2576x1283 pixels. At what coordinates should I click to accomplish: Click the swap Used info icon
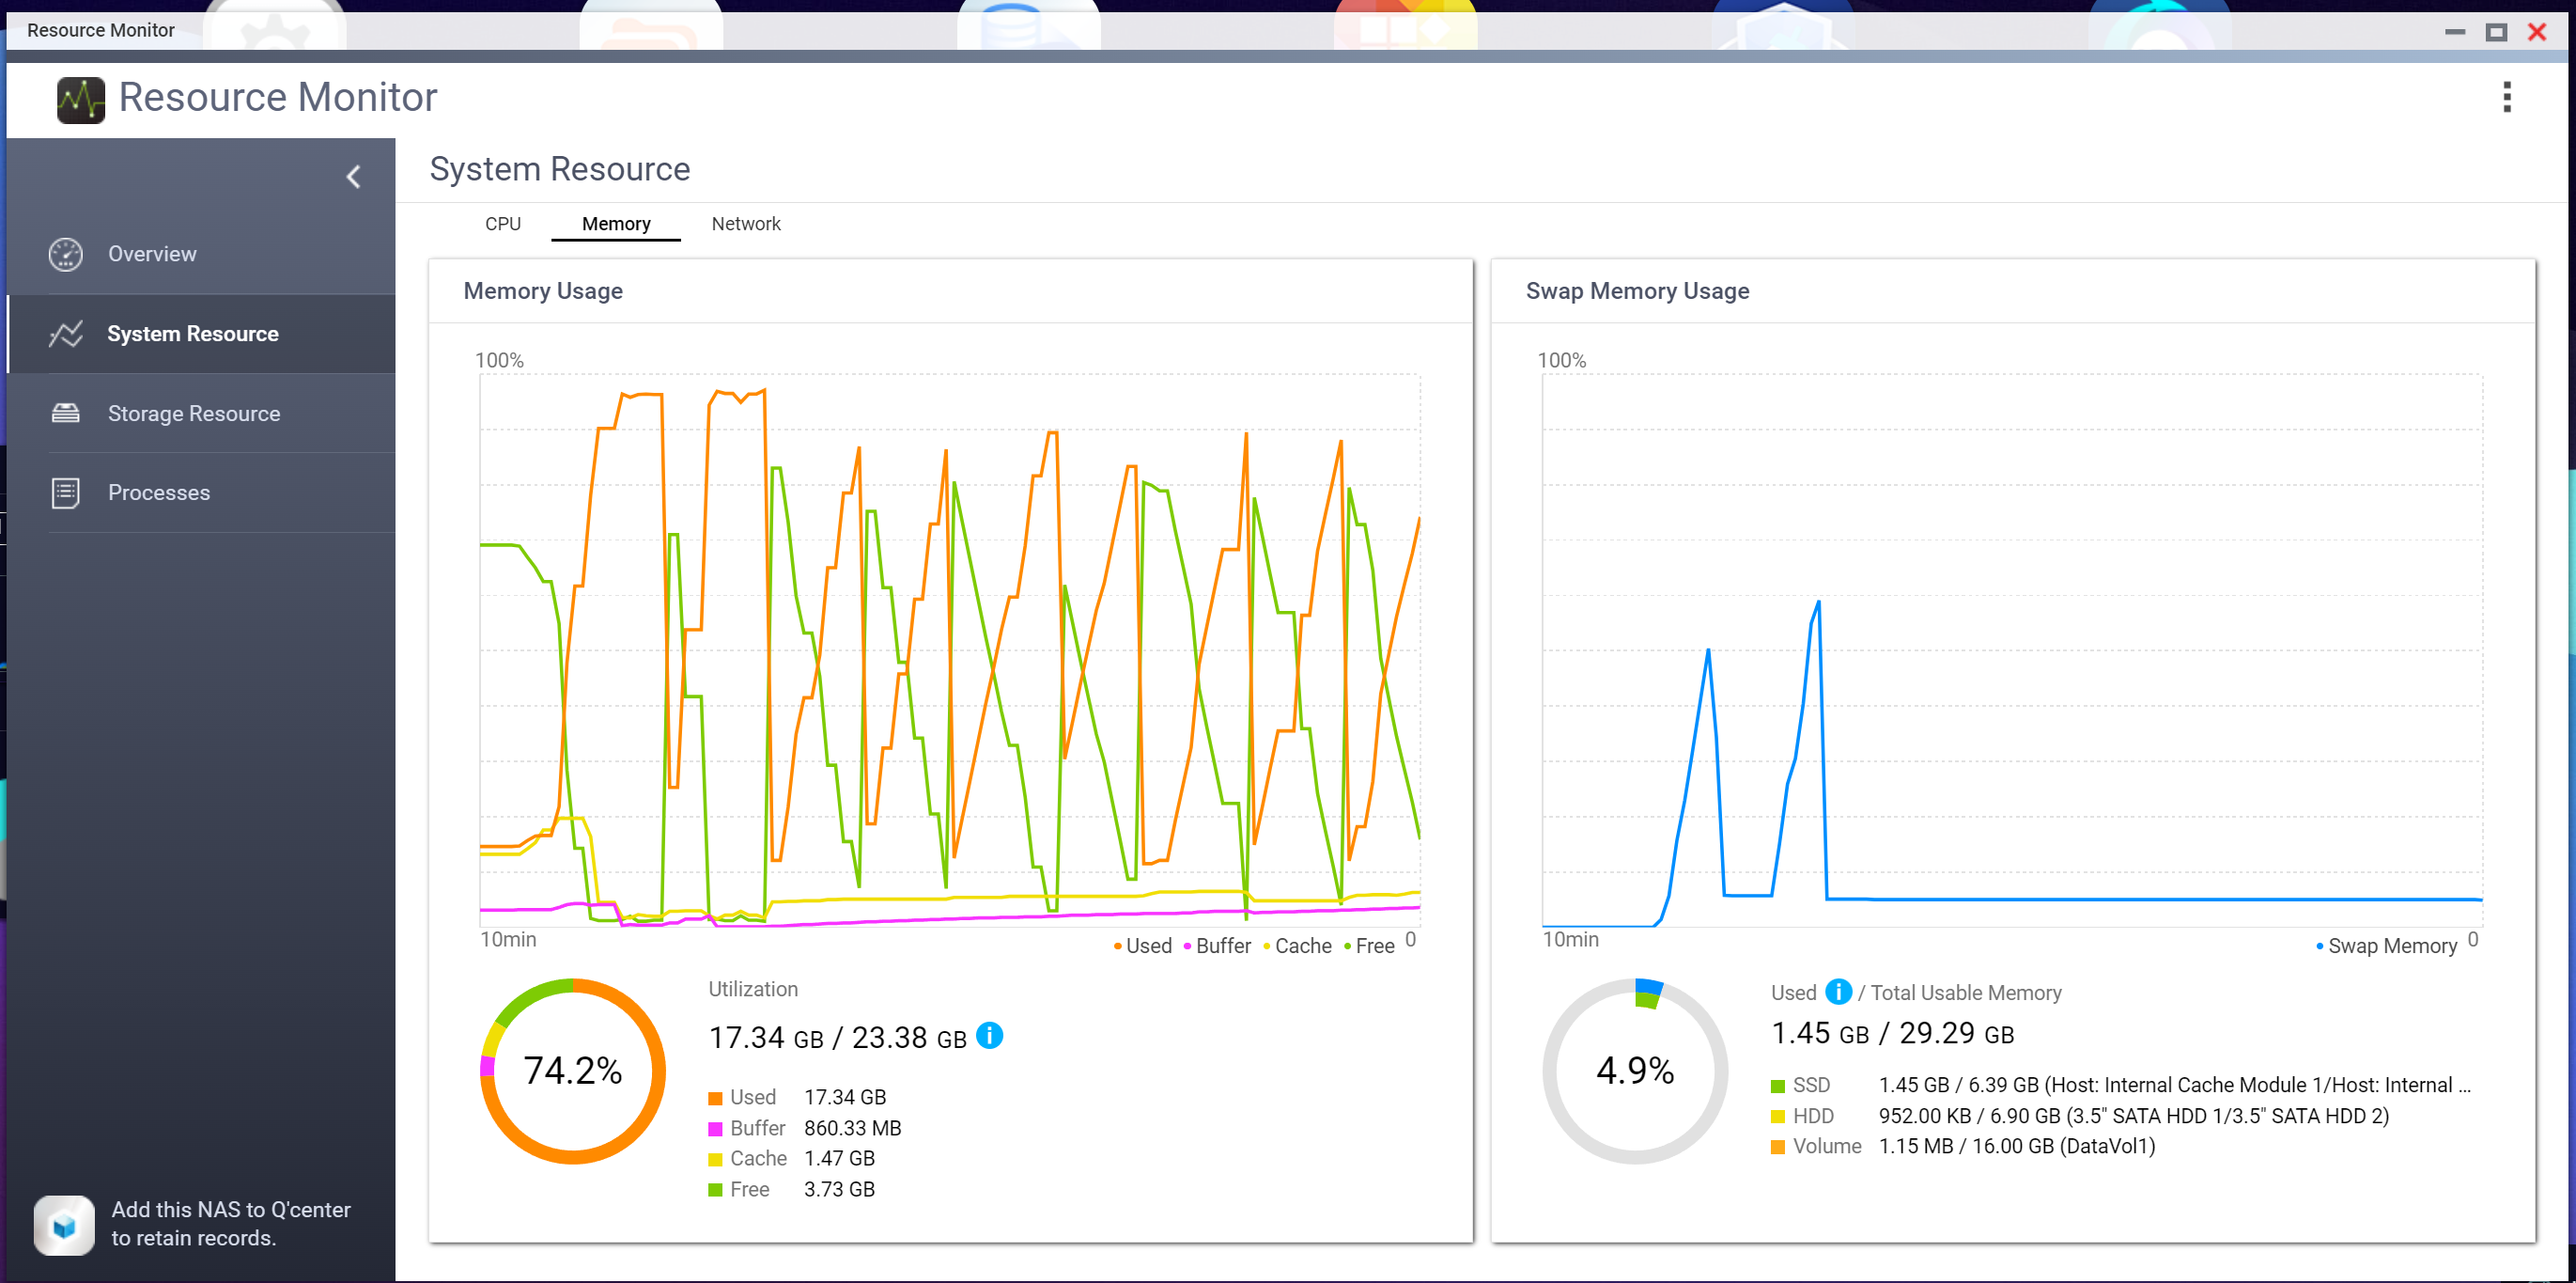1838,992
